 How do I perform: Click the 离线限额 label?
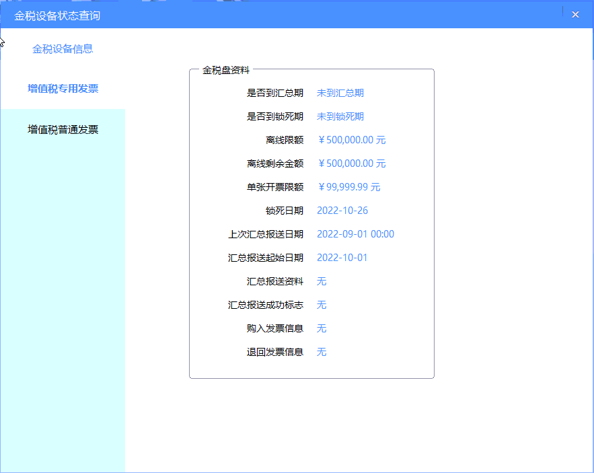tap(285, 140)
